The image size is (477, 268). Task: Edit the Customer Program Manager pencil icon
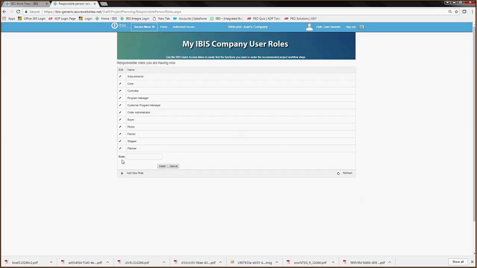click(x=120, y=105)
